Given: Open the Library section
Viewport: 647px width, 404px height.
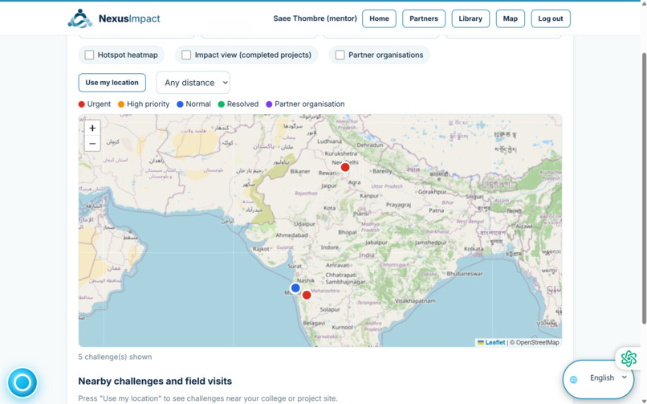Looking at the screenshot, I should tap(470, 18).
